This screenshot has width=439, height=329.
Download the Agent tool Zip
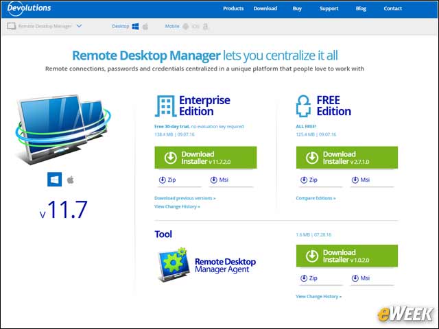point(309,278)
